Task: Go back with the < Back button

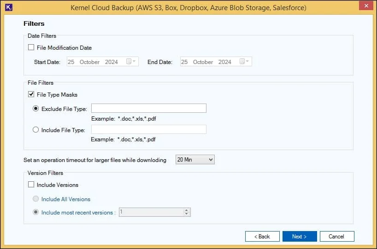Action: [x=262, y=237]
